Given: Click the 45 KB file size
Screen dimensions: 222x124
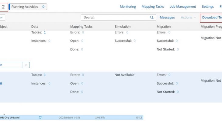Looking at the screenshot, I should click(139, 118).
